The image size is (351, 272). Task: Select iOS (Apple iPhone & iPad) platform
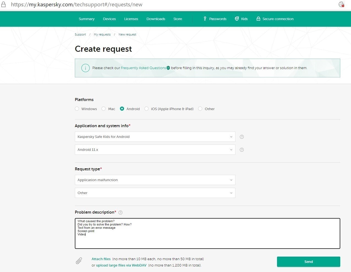point(147,109)
